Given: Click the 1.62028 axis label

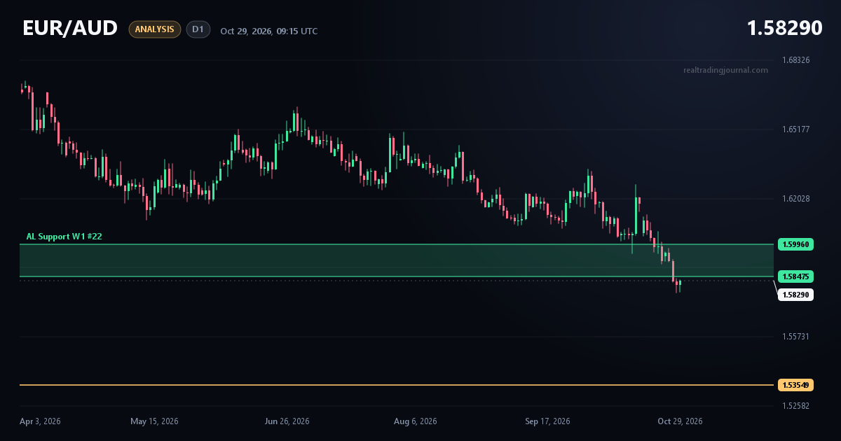Looking at the screenshot, I should tap(795, 199).
